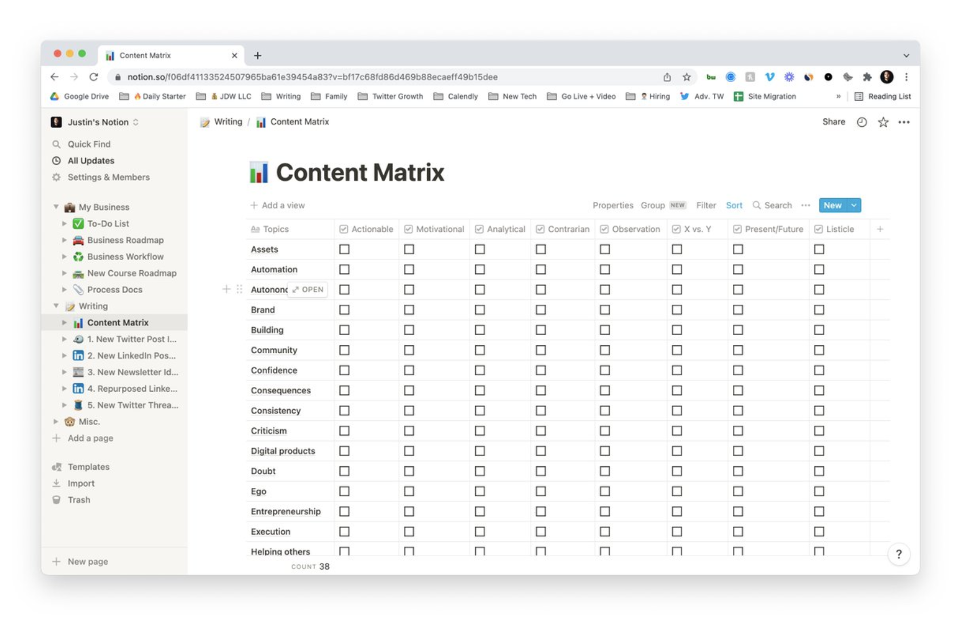Favorite the page using the star icon
The image size is (961, 617).
(x=883, y=122)
